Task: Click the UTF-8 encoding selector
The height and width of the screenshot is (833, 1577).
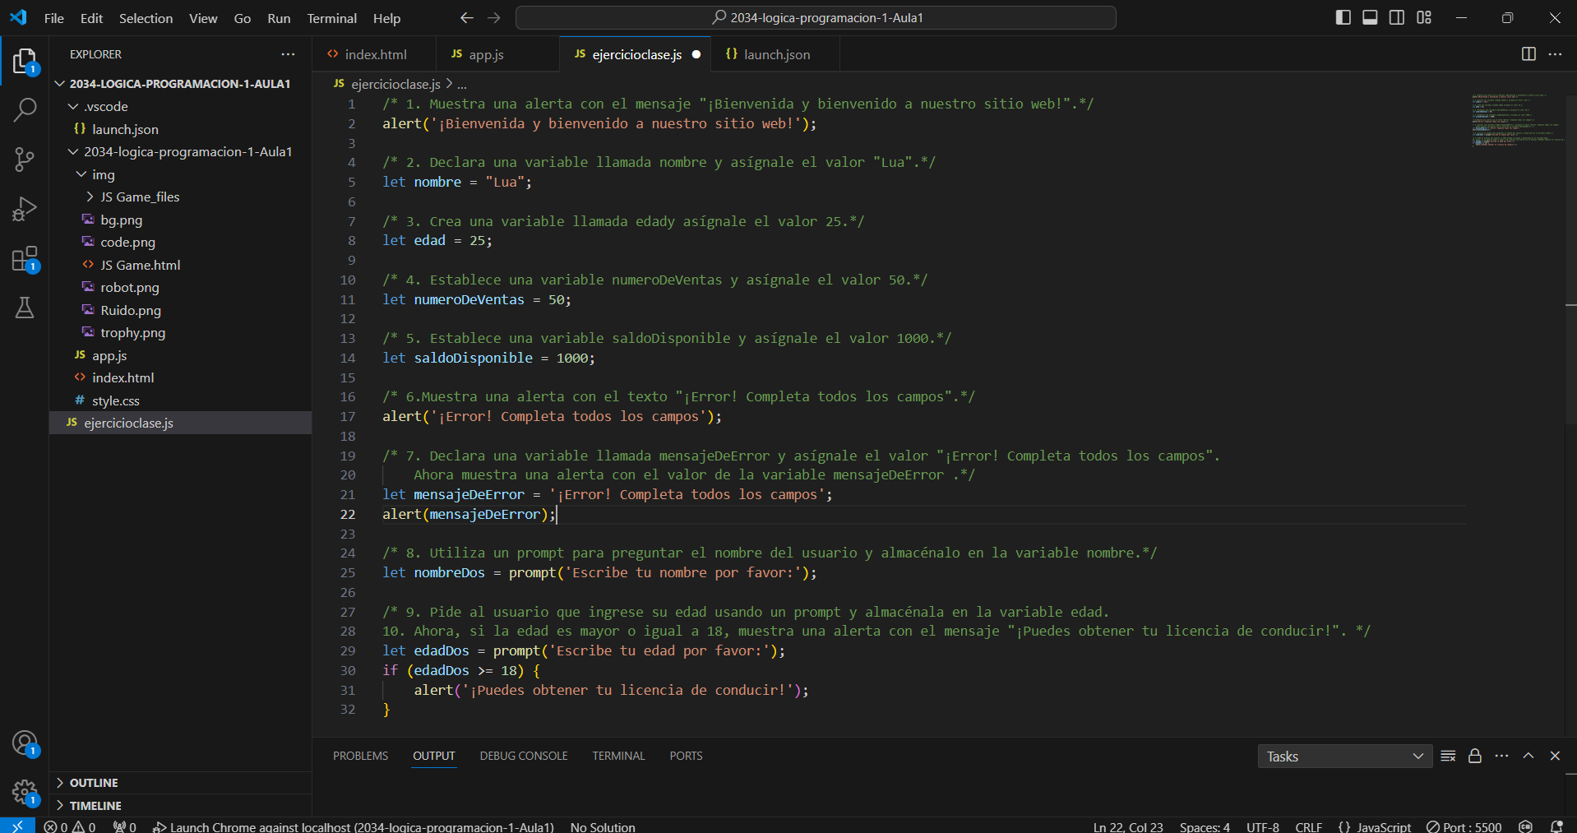Action: [1263, 826]
